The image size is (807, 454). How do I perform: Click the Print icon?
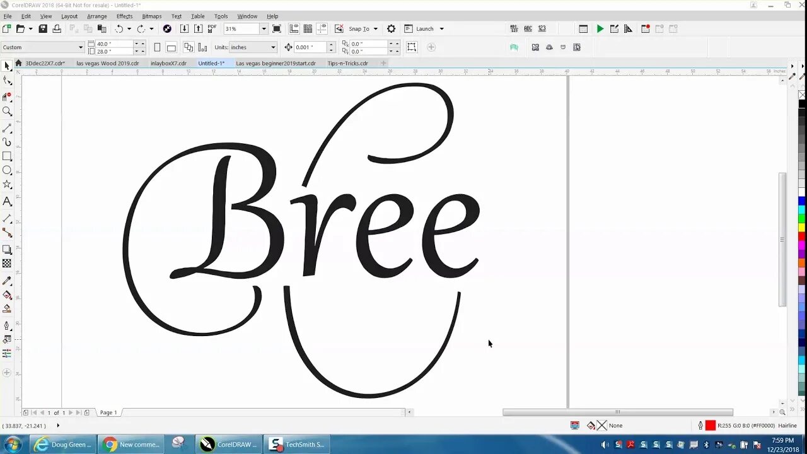(57, 28)
